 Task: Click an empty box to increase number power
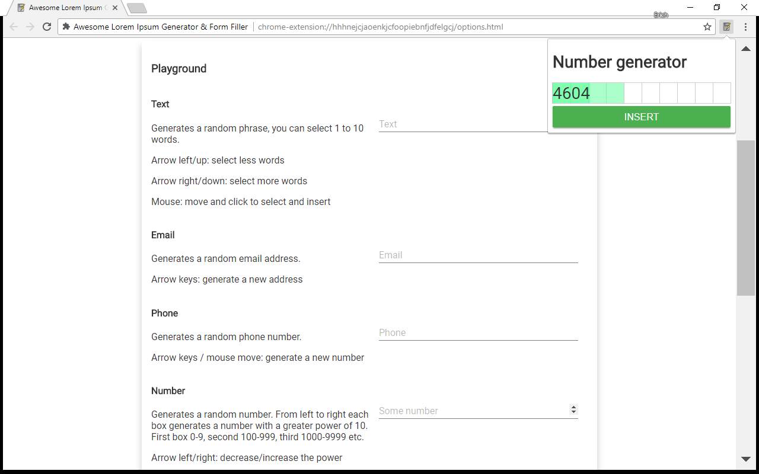[x=633, y=93]
